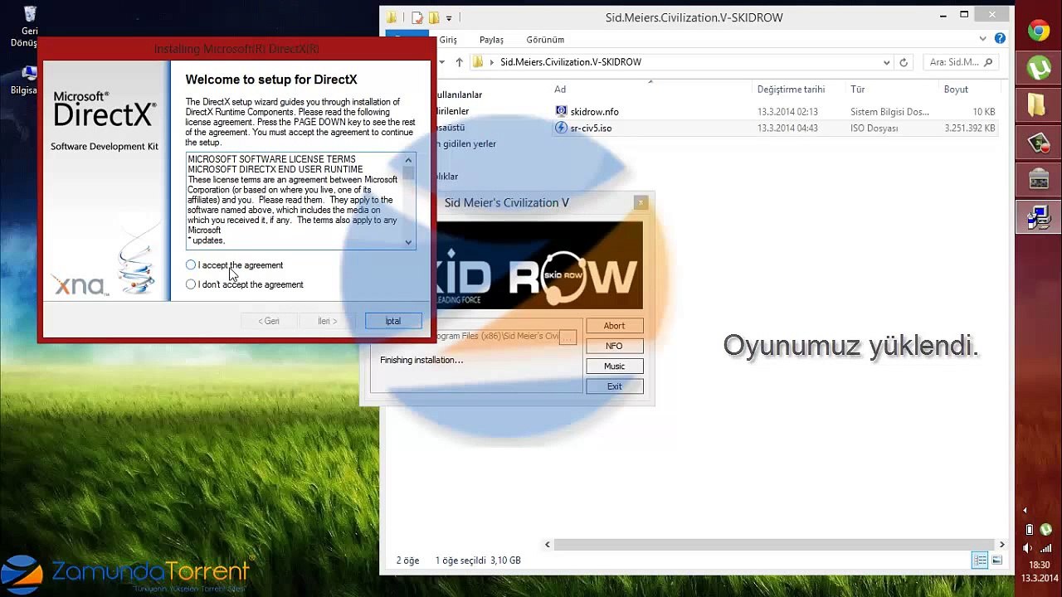Click the New folder quick access icon

point(433,17)
